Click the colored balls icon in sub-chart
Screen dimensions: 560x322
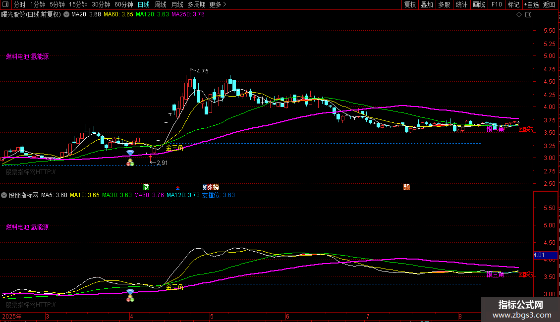[x=130, y=298]
